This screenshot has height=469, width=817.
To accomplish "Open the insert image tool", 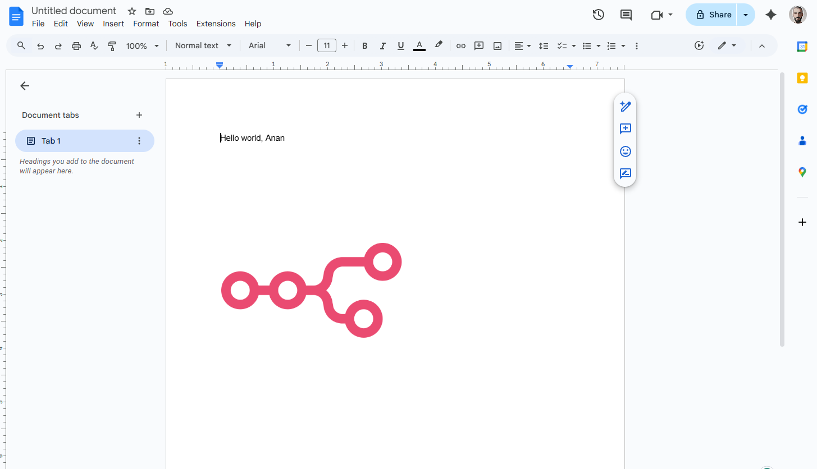I will pyautogui.click(x=497, y=45).
